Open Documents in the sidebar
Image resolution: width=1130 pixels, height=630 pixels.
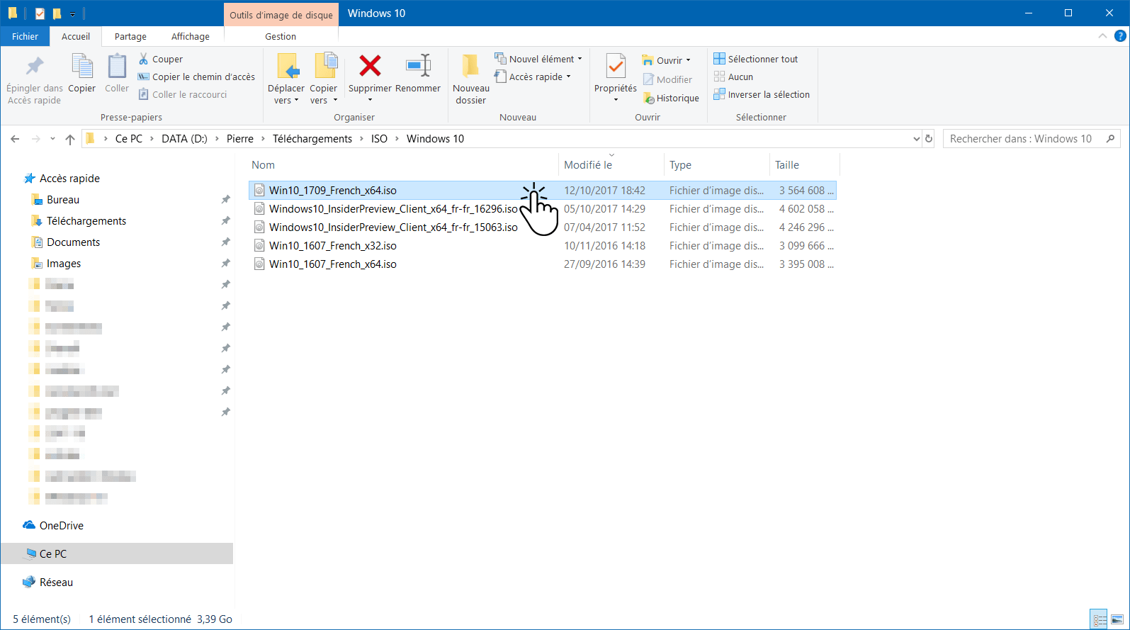[74, 242]
